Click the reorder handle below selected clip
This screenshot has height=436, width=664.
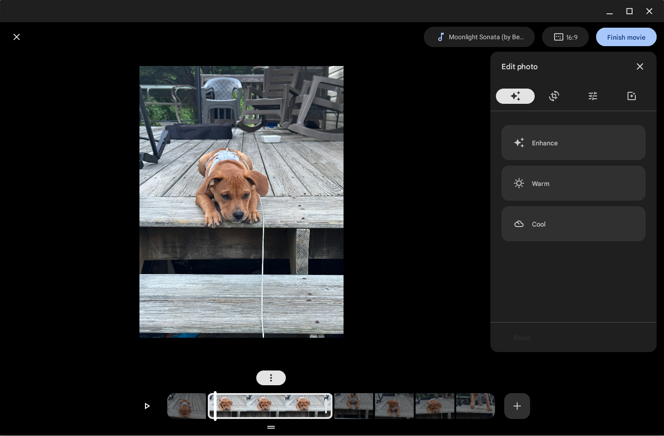(x=271, y=427)
